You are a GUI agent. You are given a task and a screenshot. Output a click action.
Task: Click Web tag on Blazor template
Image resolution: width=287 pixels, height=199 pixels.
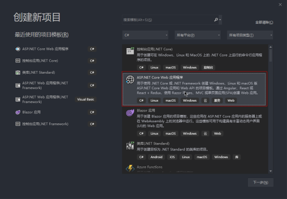coord(218,134)
